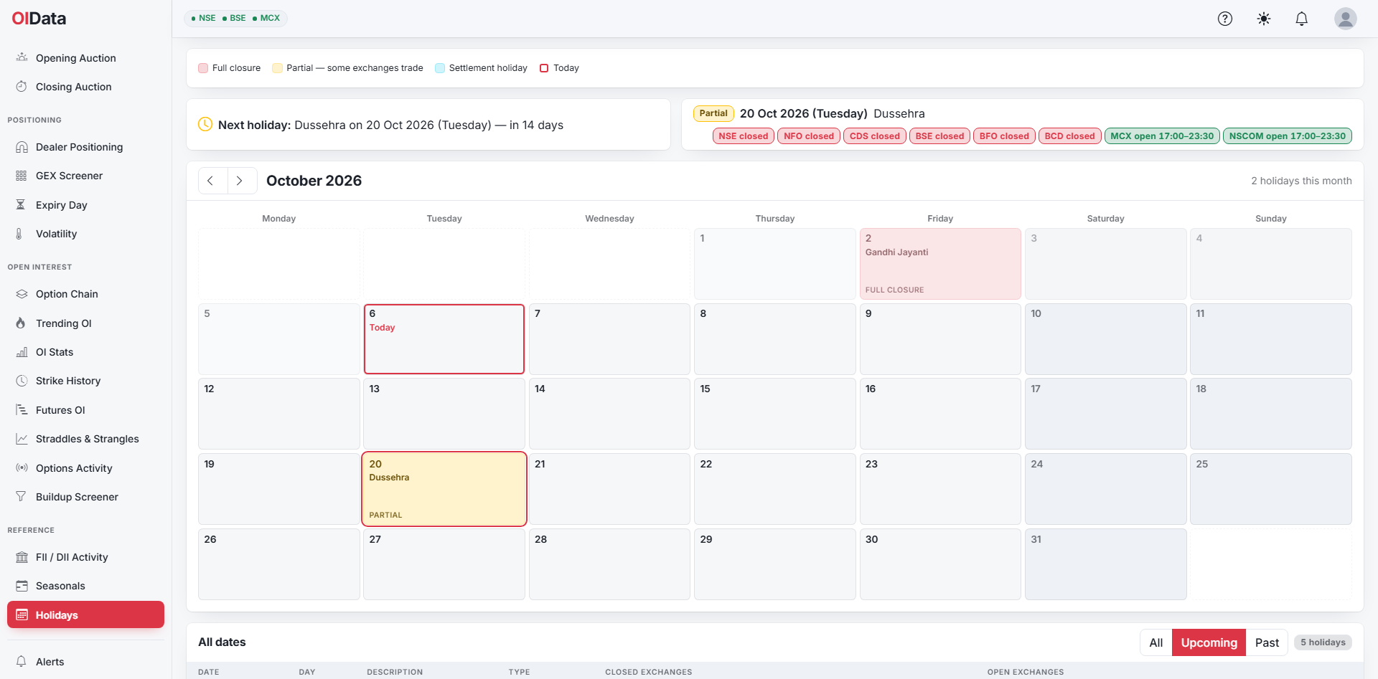
Task: Click the OI Stats bar chart icon
Action: pos(22,352)
